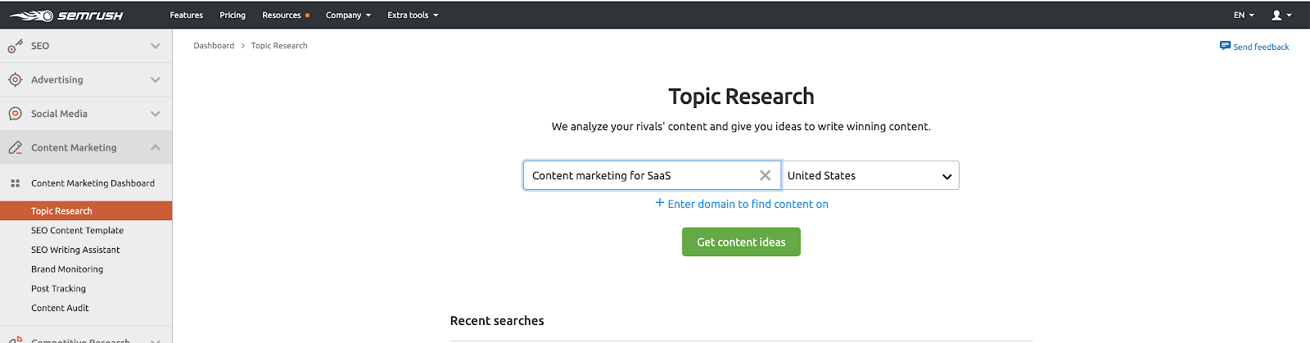Click the Social Media chat icon
Viewport: 1310px width, 343px height.
point(15,114)
